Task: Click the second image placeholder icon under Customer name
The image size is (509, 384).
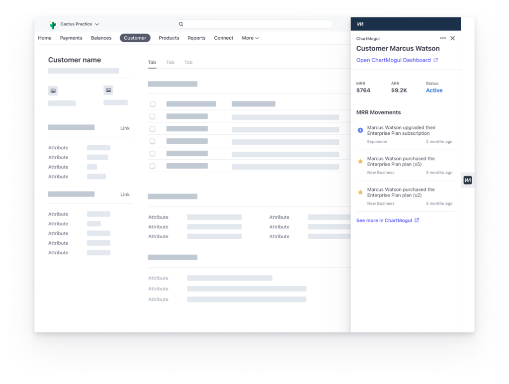Action: (108, 90)
